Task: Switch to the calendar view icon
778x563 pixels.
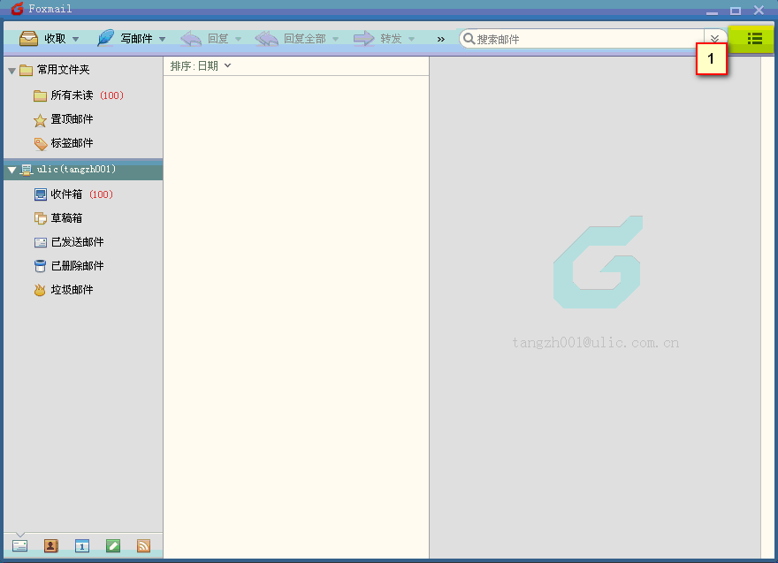Action: click(81, 545)
